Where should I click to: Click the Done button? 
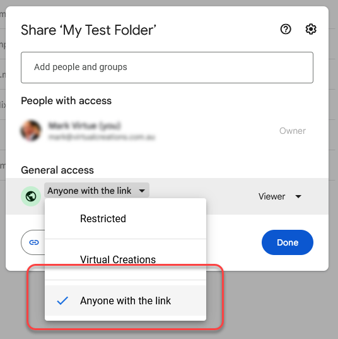point(288,242)
